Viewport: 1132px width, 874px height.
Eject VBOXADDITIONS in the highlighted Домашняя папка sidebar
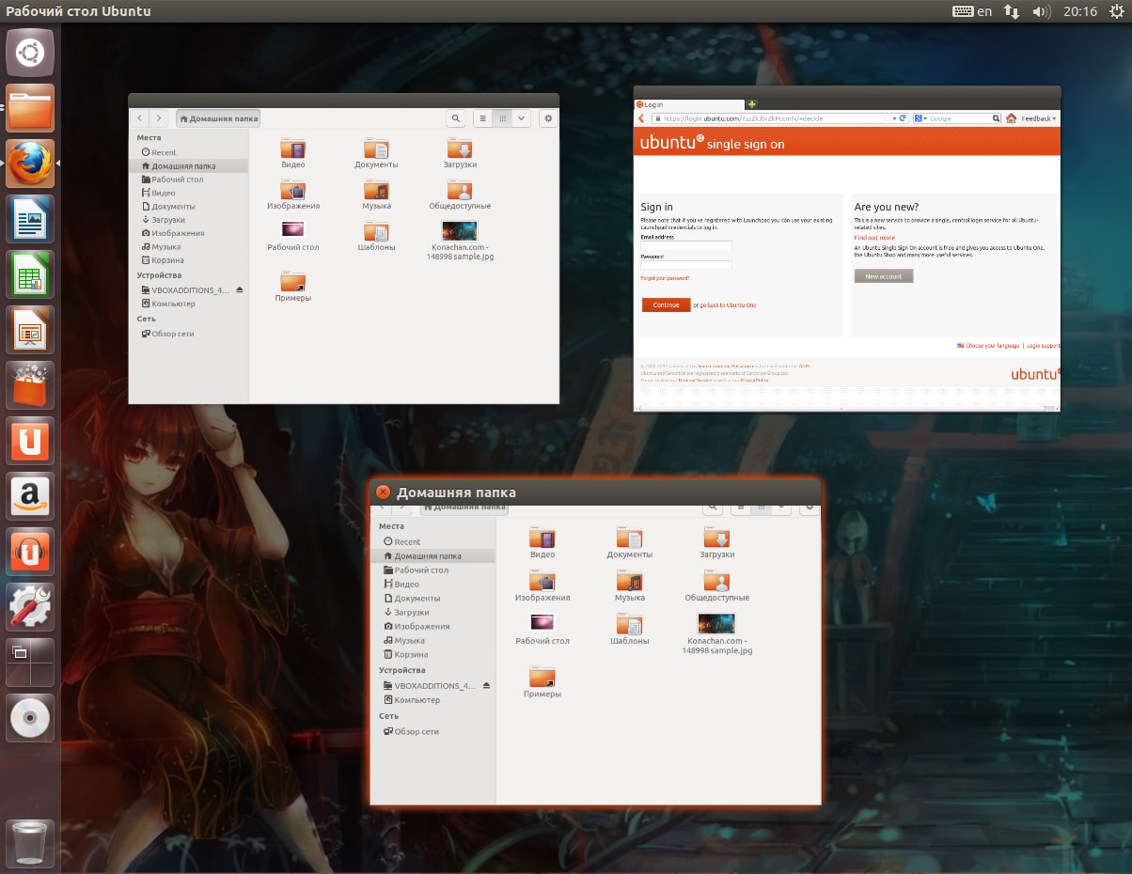click(486, 686)
